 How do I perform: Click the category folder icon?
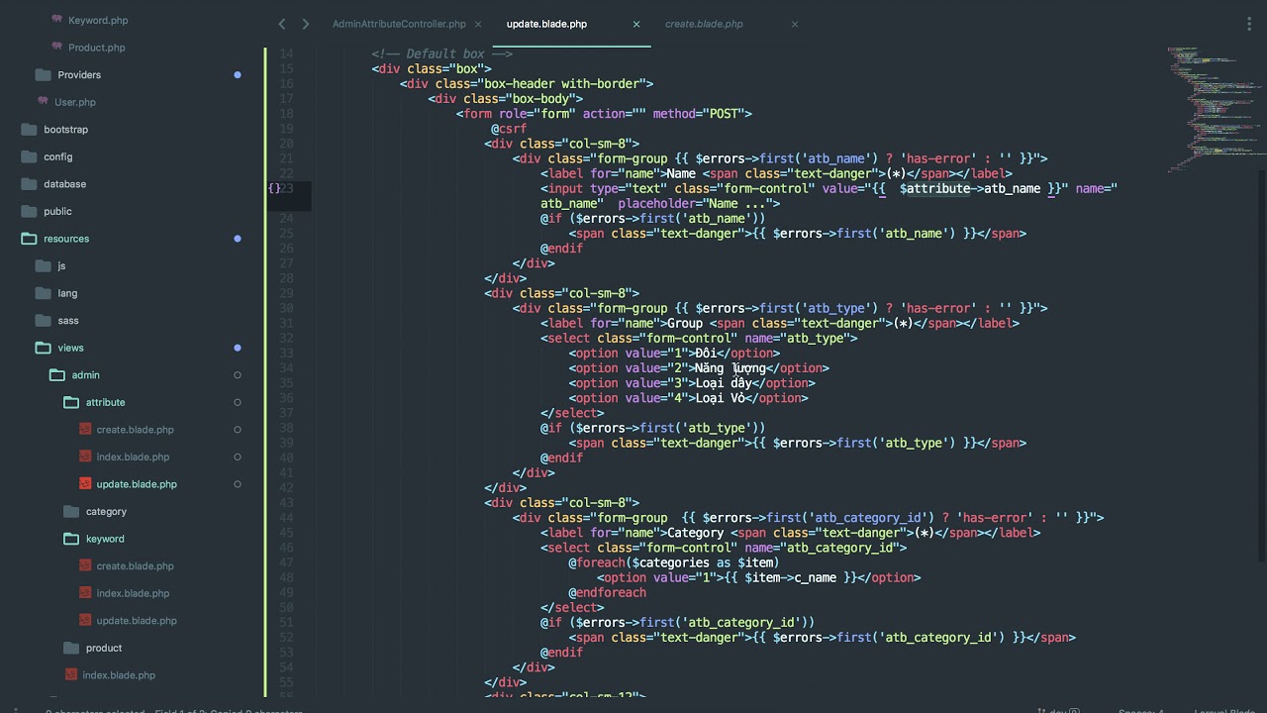click(70, 512)
